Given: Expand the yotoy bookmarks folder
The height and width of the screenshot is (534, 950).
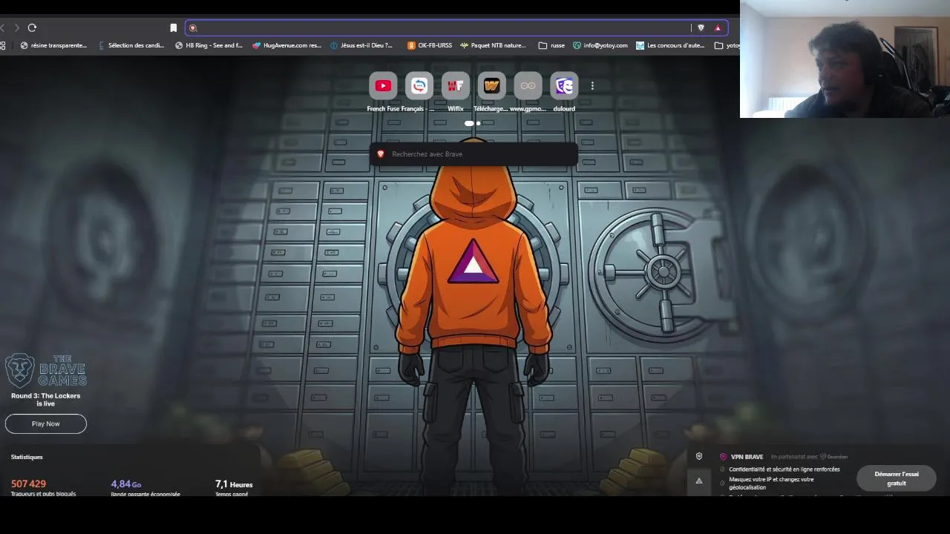Looking at the screenshot, I should point(727,45).
